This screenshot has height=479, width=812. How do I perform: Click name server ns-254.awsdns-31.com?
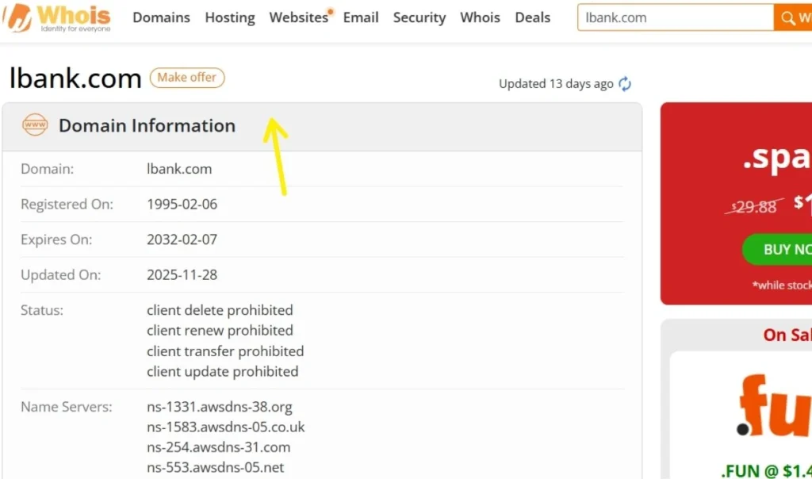pyautogui.click(x=219, y=447)
